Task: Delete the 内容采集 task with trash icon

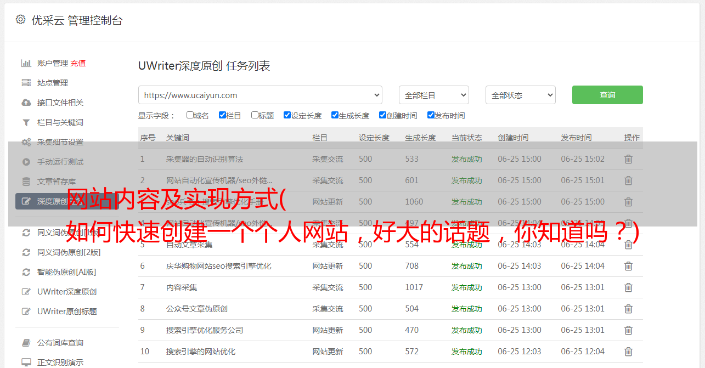Action: tap(628, 287)
